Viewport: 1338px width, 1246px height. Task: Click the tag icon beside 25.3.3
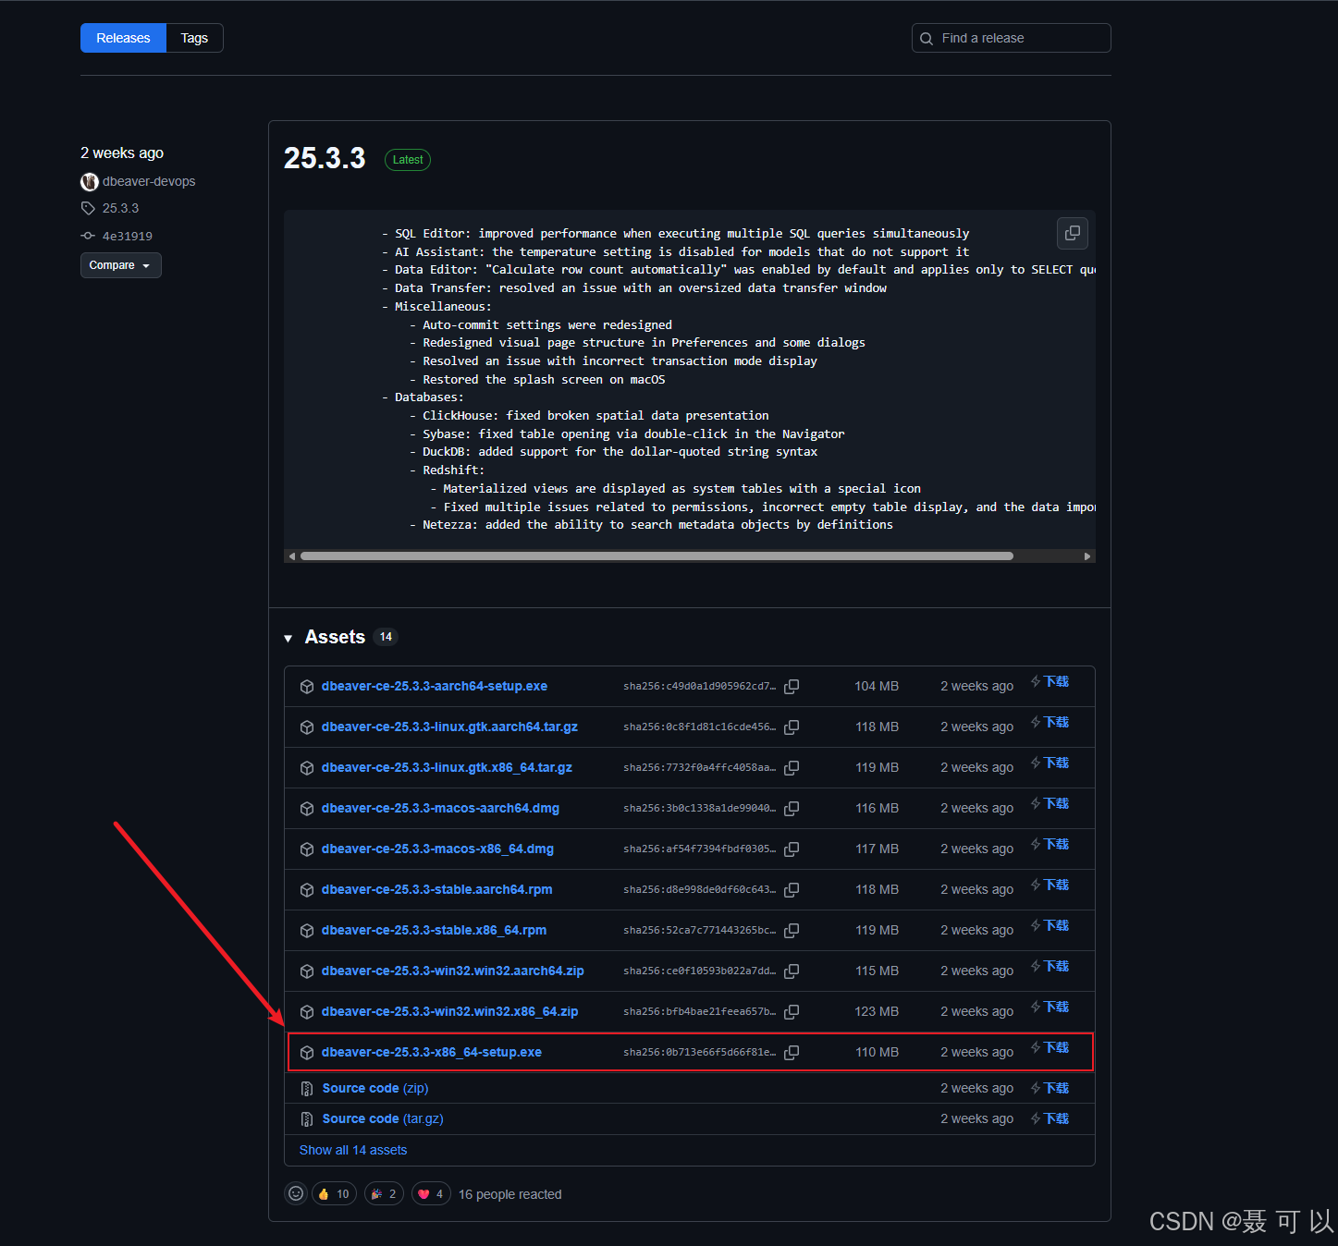(x=88, y=208)
